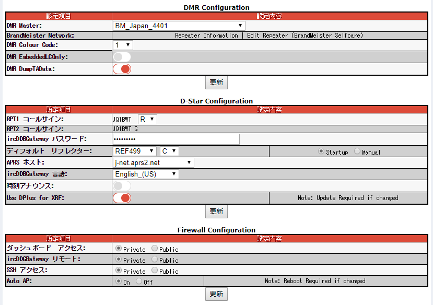Toggle the DMR EmbeddedLCOnly switch
The width and height of the screenshot is (433, 305).
122,57
